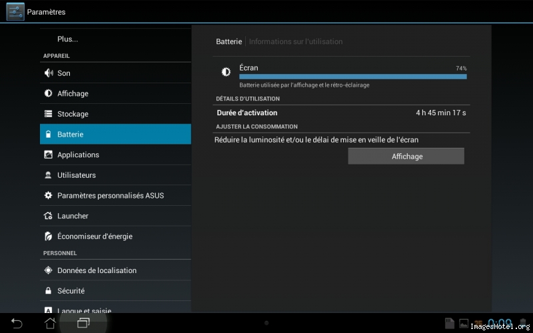
Task: Open the recent apps overview button
Action: (x=83, y=323)
